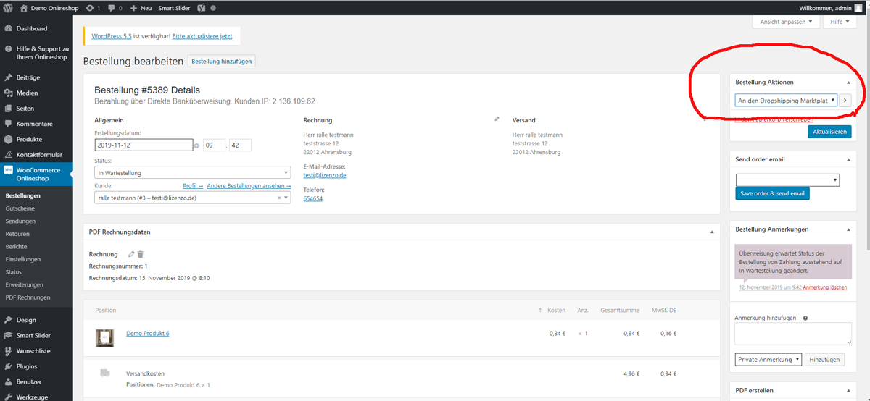Click the Dashboard icon in sidebar

coord(8,28)
